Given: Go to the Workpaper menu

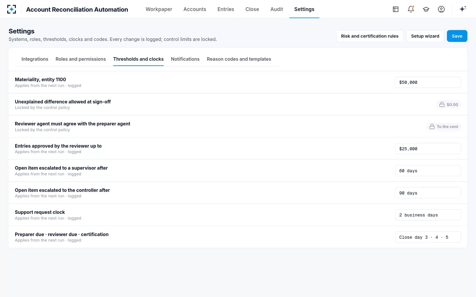Looking at the screenshot, I should (159, 9).
